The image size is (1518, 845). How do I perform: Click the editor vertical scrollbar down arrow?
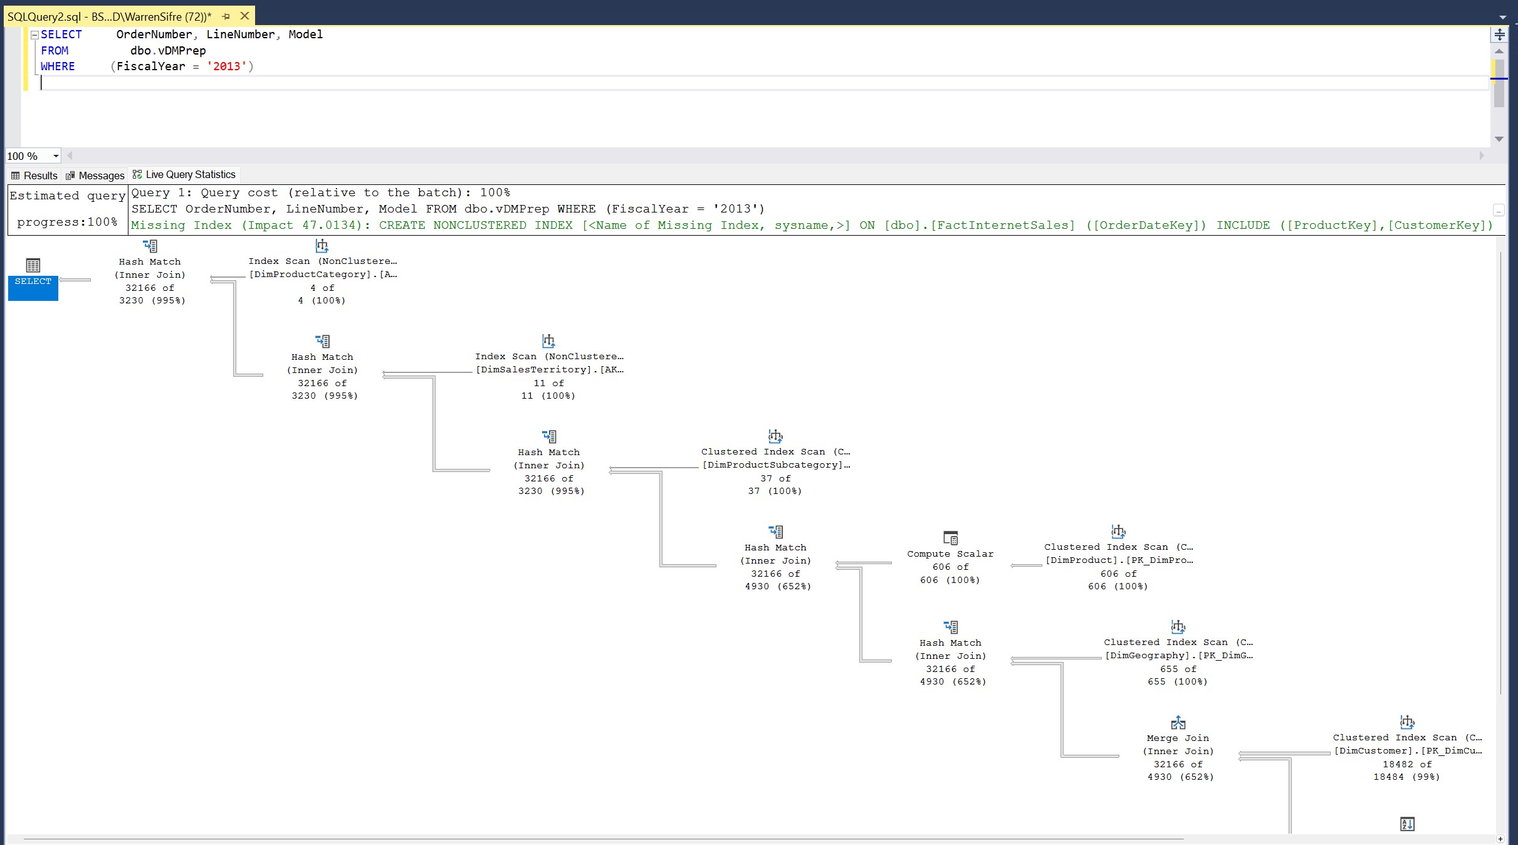coord(1499,139)
